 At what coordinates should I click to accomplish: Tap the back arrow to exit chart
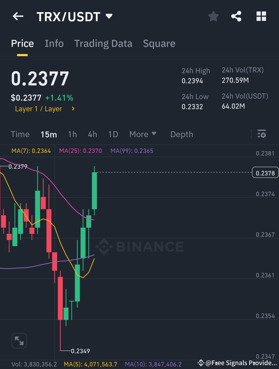[x=18, y=16]
